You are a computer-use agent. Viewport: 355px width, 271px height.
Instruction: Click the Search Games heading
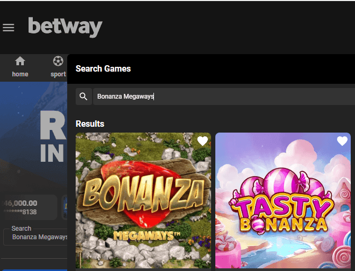[x=103, y=68]
